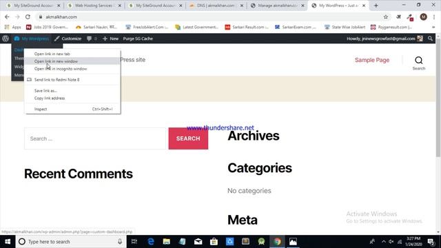This screenshot has height=248, width=441.
Task: Choose Open link in new tab
Action: point(72,54)
